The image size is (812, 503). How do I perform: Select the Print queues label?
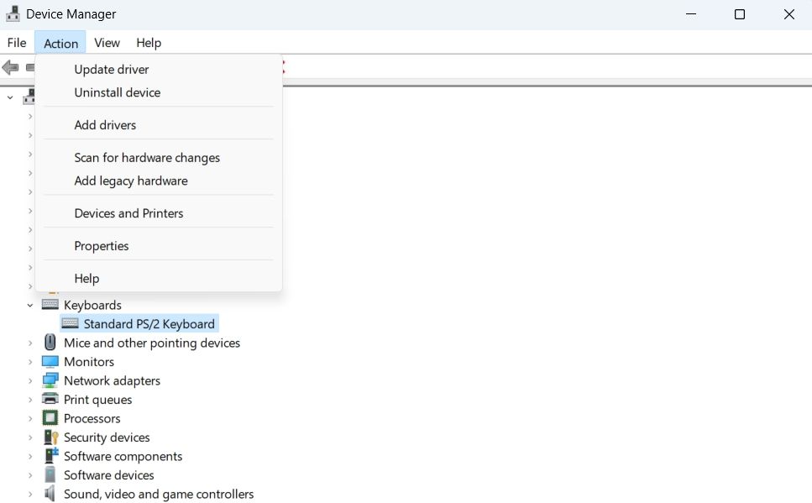tap(98, 400)
